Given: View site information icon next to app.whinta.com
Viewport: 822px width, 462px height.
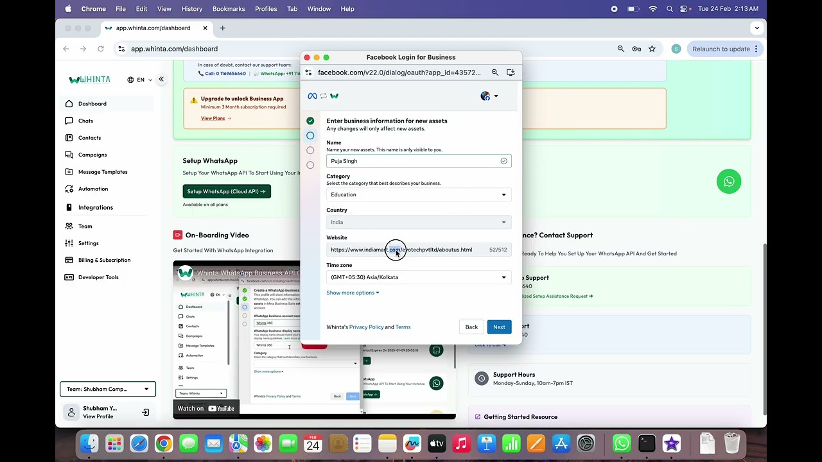Looking at the screenshot, I should tap(121, 49).
